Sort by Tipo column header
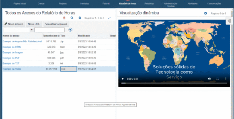234x119 pixels. [x=63, y=36]
